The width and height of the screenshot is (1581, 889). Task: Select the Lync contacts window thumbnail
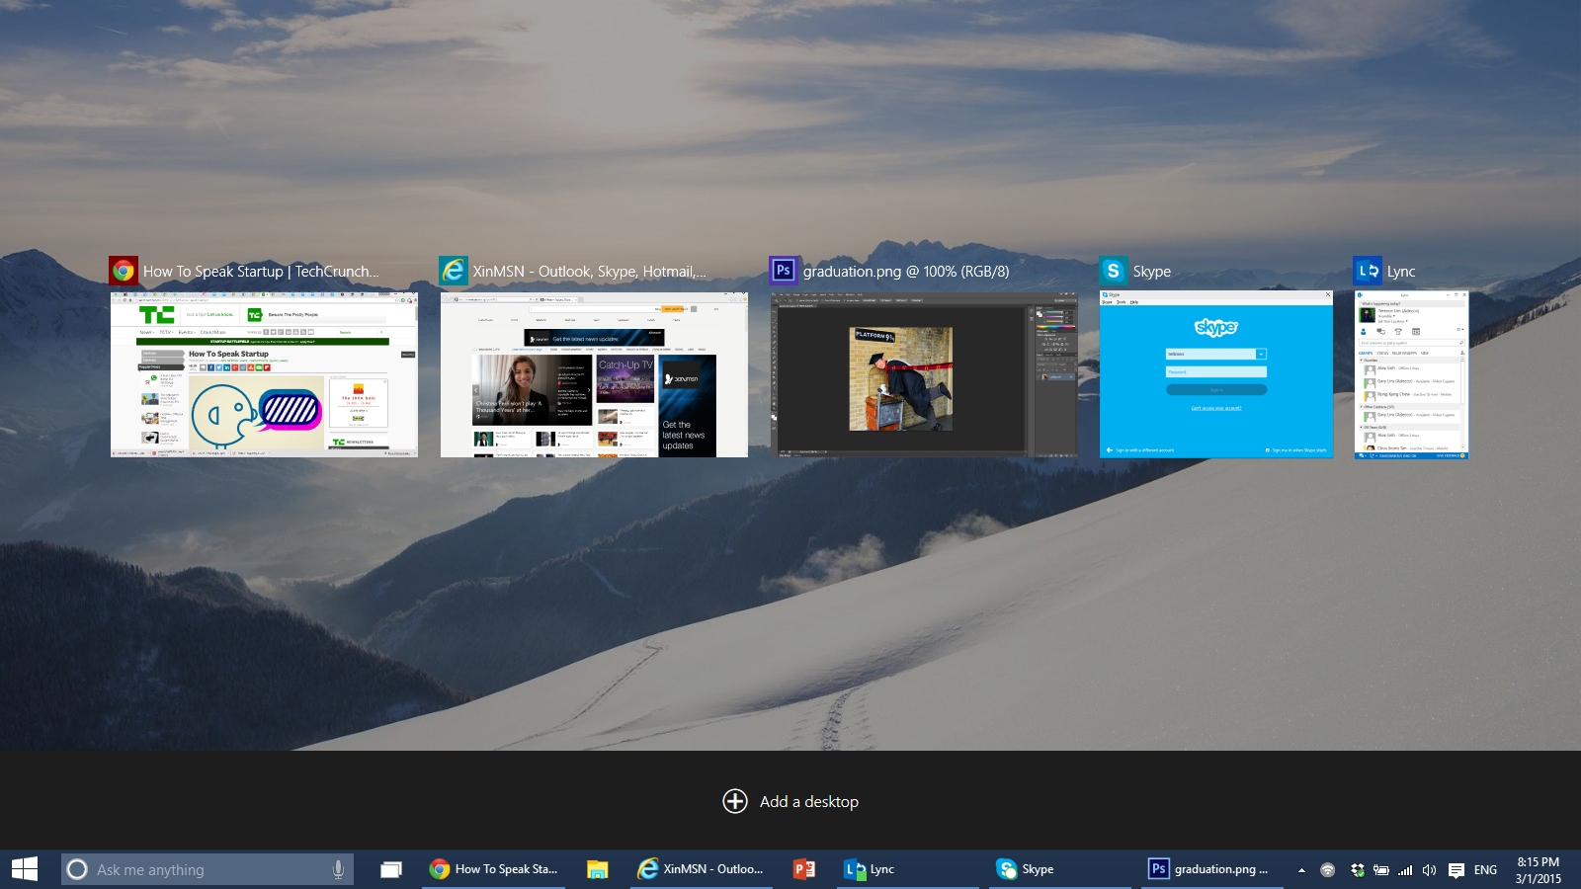coord(1412,374)
